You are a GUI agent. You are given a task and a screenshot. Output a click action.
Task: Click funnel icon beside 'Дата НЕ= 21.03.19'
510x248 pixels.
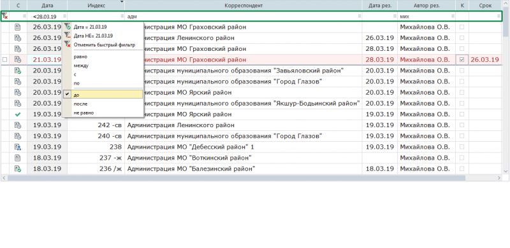point(68,36)
